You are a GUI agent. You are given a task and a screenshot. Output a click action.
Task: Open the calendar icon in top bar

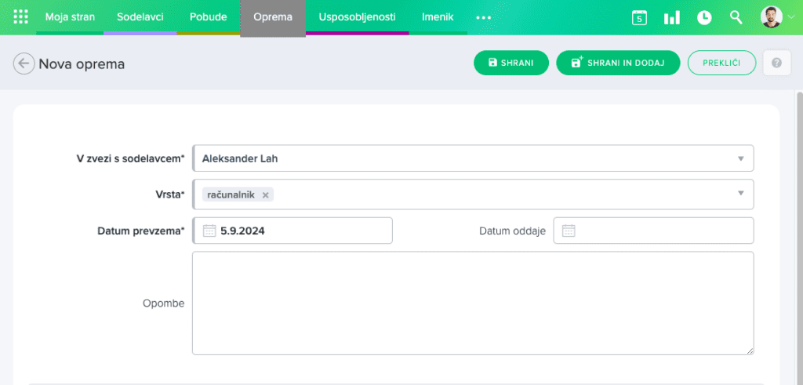point(639,17)
